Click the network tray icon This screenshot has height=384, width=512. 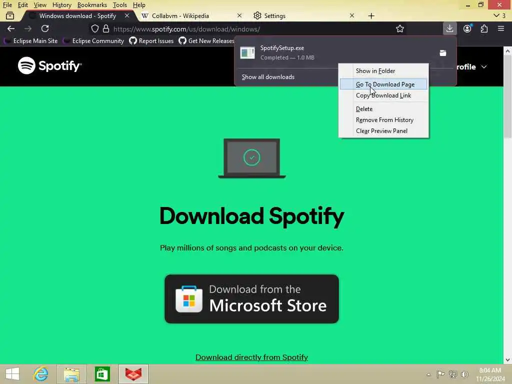[x=452, y=374]
